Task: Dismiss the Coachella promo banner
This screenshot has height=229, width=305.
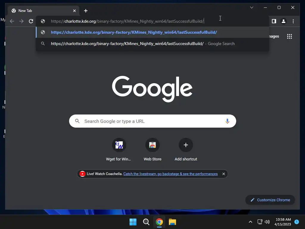Action: pos(224,174)
